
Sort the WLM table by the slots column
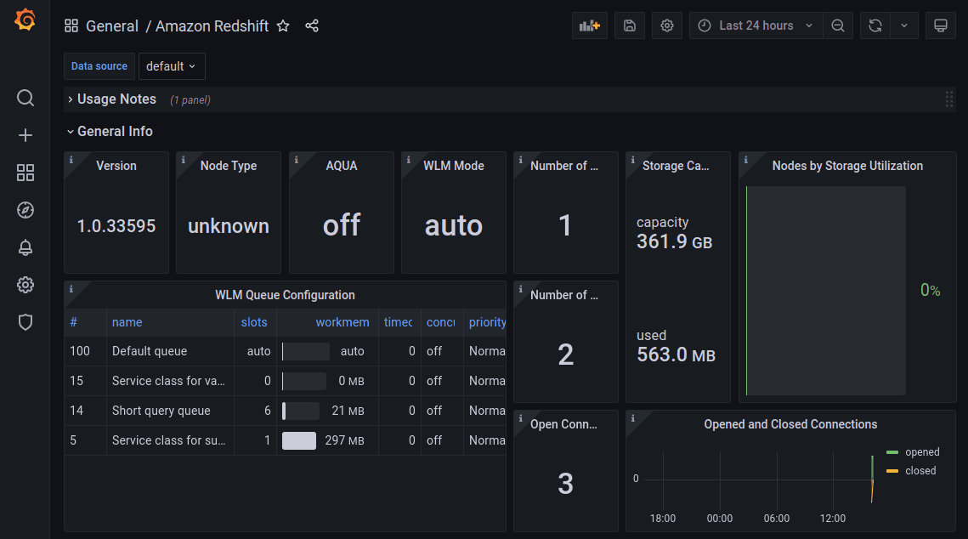[x=254, y=322]
